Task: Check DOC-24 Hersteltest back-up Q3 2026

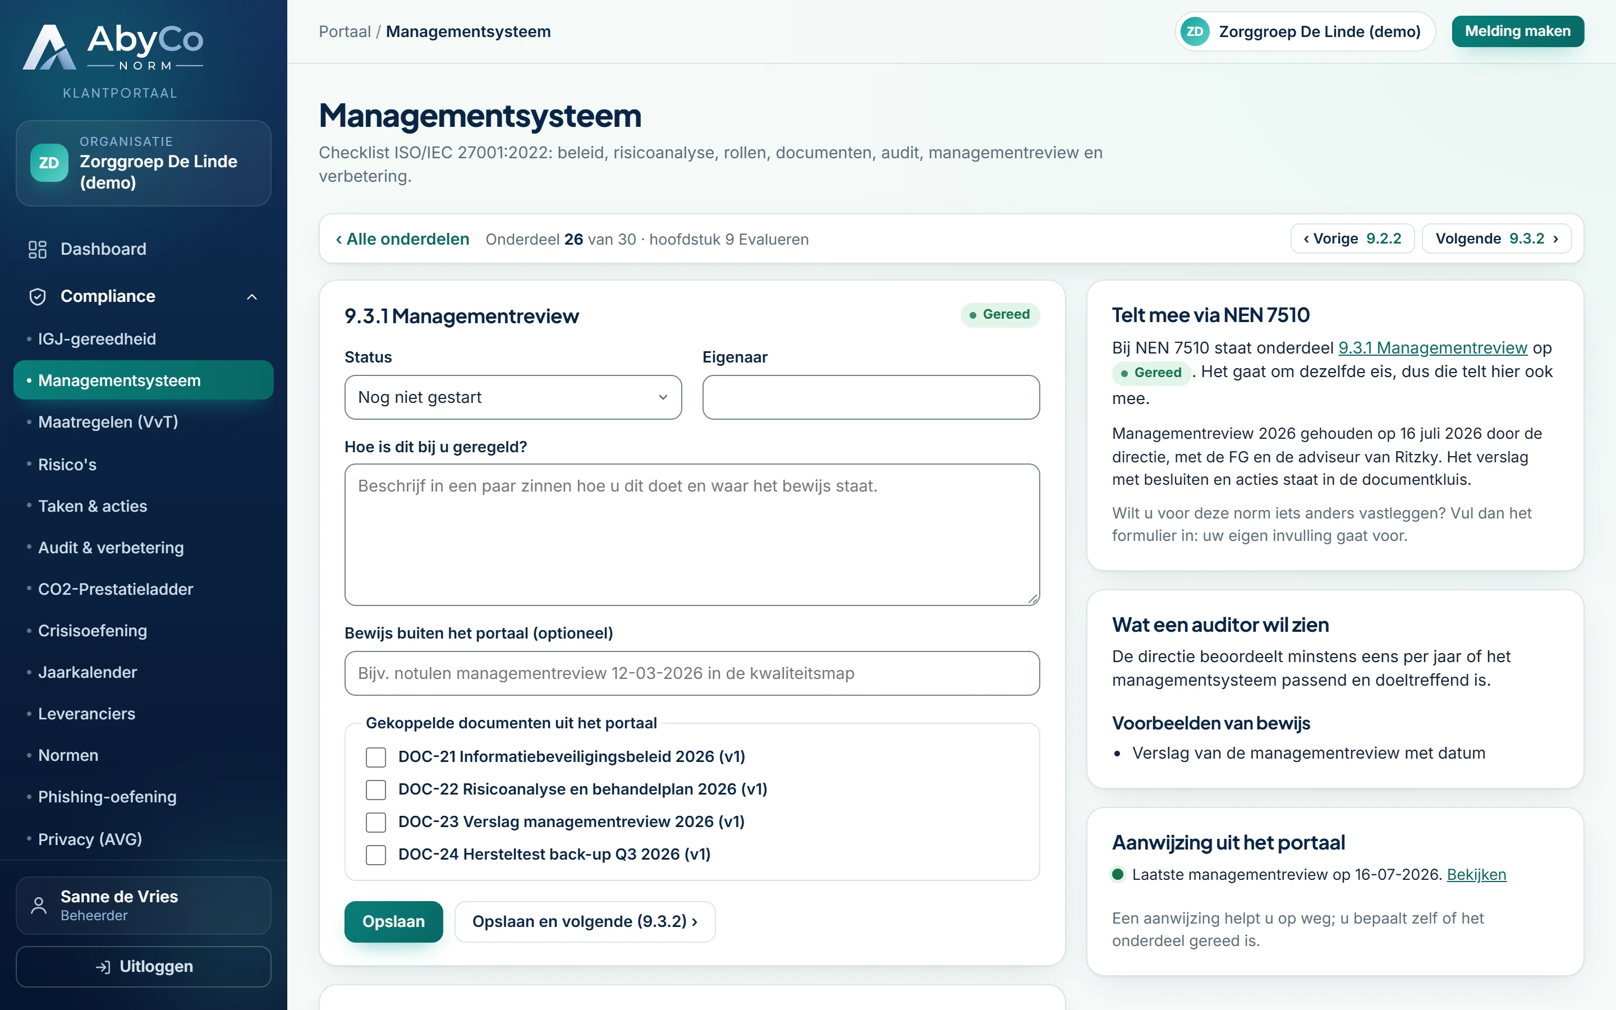Action: coord(376,855)
